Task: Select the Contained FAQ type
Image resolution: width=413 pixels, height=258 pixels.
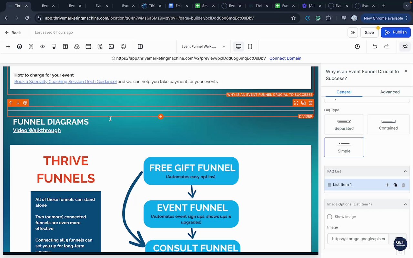Action: (x=388, y=124)
